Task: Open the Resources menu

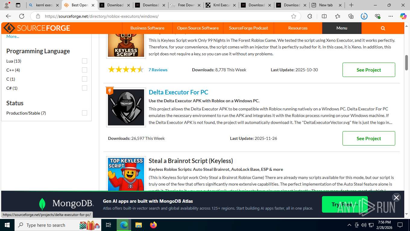Action: [298, 28]
